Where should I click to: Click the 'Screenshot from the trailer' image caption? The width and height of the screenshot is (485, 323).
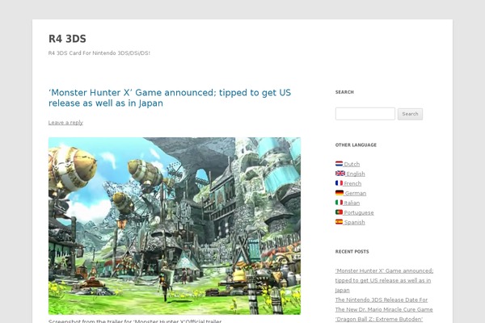(135, 321)
